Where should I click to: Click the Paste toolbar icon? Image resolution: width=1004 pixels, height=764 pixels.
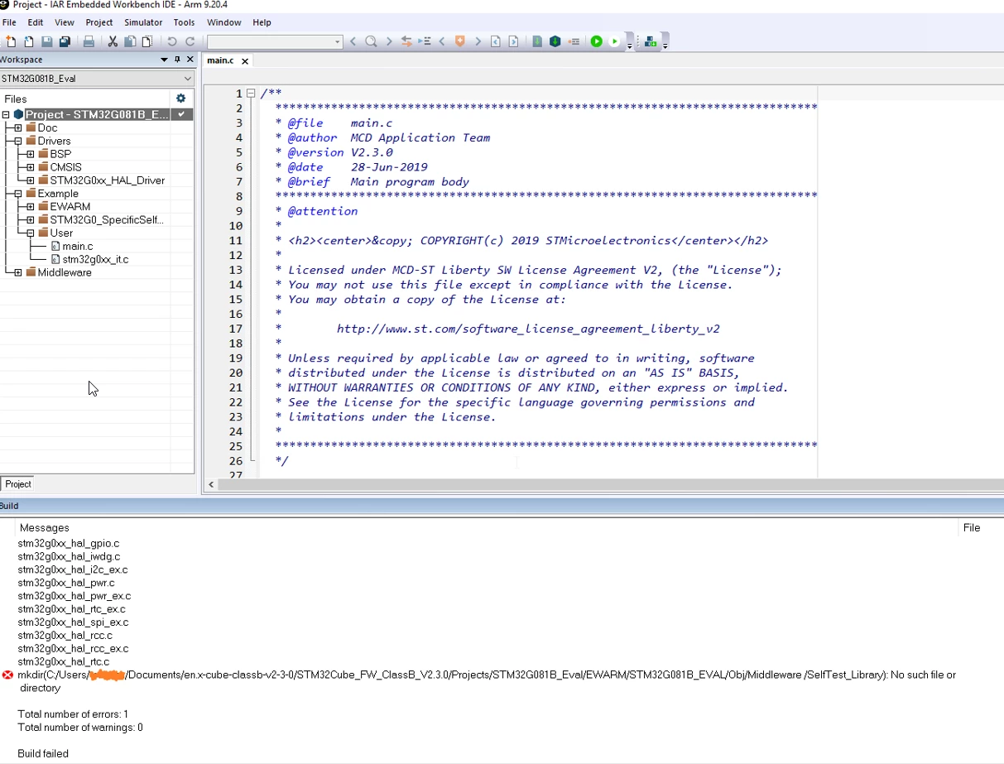[147, 41]
